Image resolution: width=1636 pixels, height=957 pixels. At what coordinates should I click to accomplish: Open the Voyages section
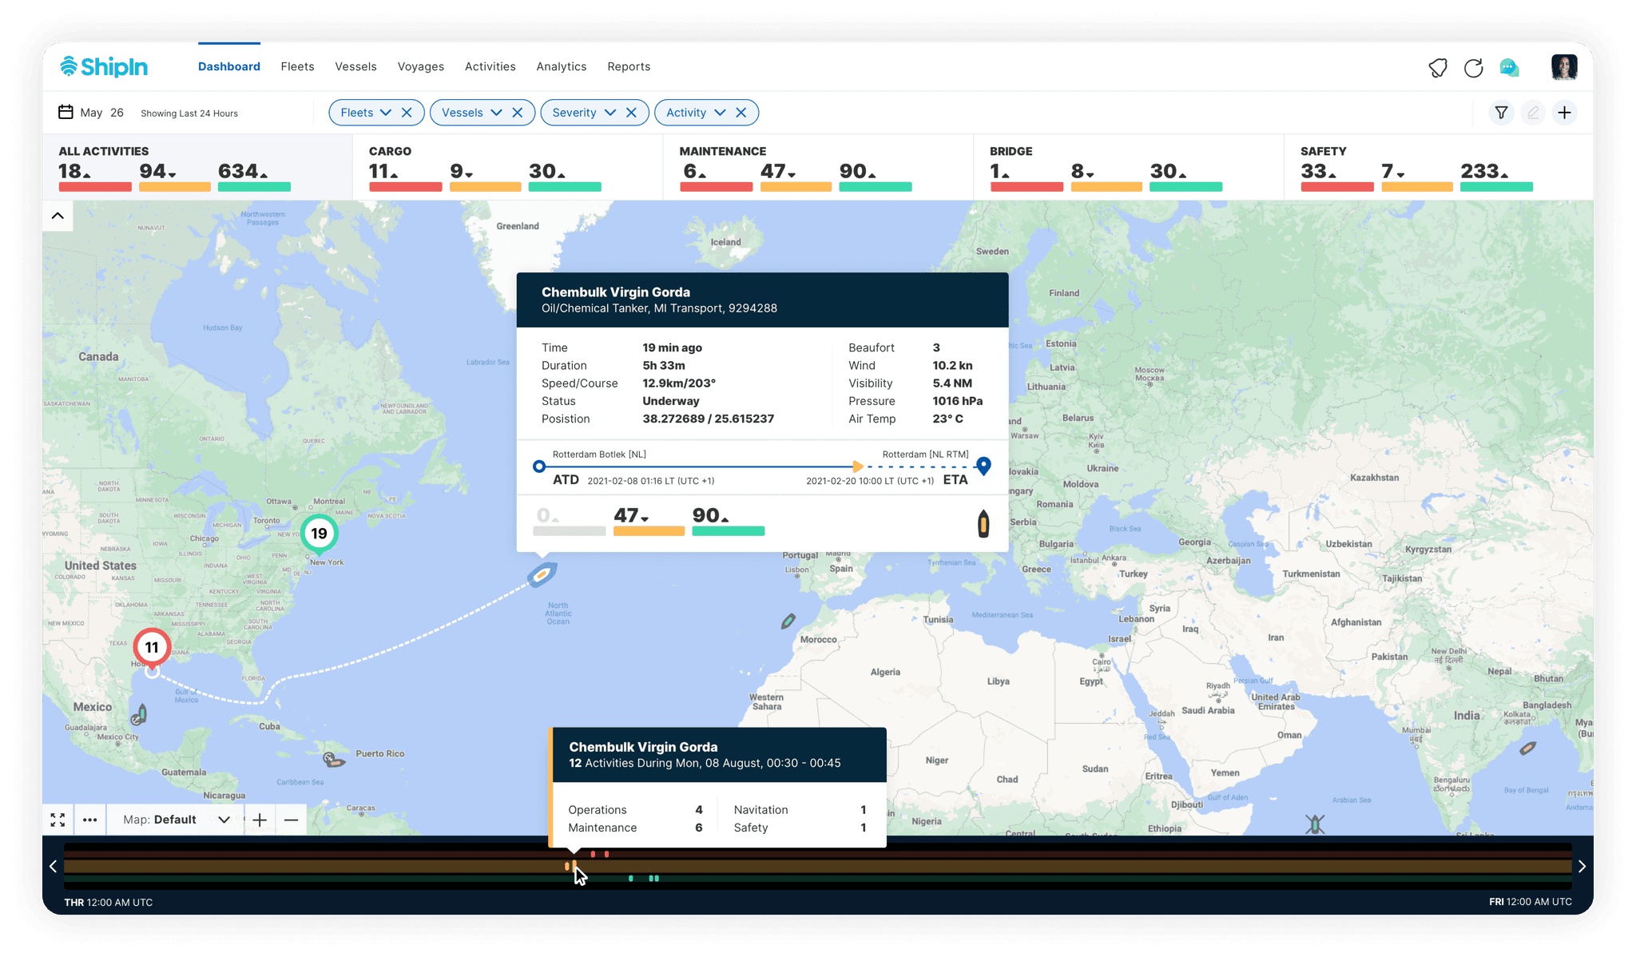tap(421, 66)
